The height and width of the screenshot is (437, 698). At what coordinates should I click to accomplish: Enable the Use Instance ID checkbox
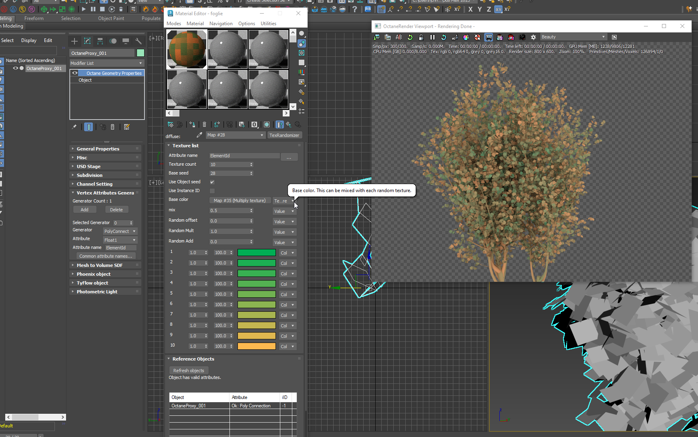coord(212,191)
